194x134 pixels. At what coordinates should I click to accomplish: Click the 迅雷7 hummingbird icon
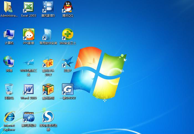point(68,62)
